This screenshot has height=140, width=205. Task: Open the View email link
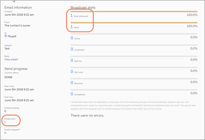pyautogui.click(x=11, y=59)
